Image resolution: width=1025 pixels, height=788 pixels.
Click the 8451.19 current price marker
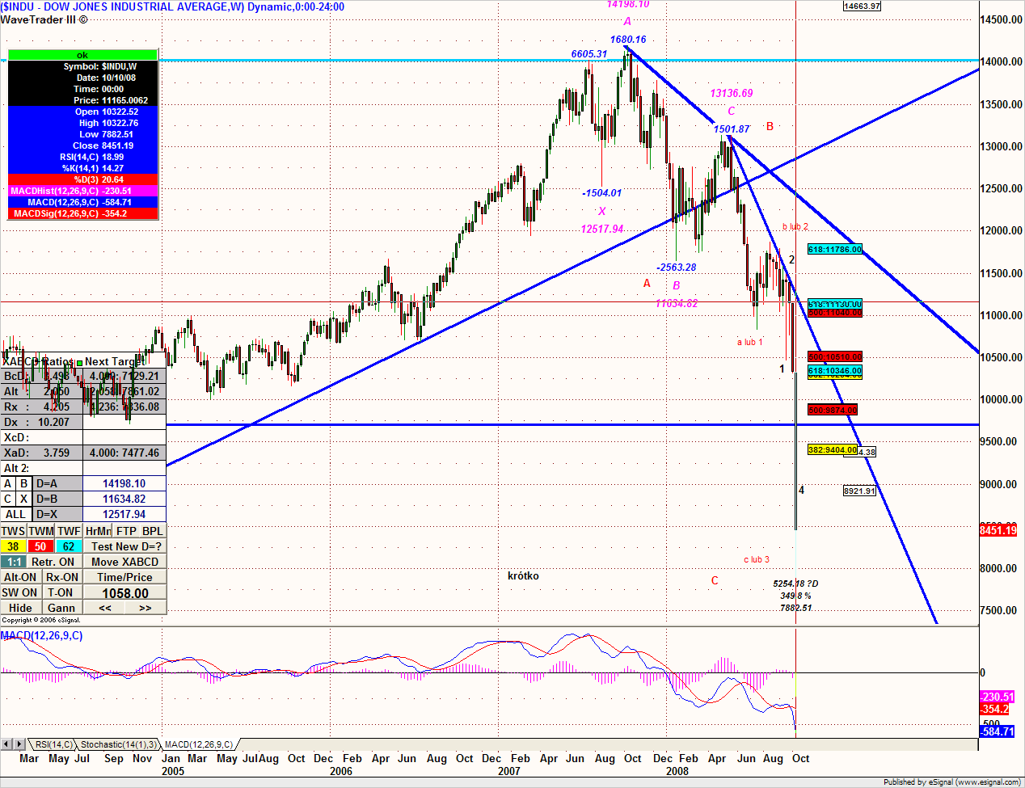pyautogui.click(x=998, y=530)
